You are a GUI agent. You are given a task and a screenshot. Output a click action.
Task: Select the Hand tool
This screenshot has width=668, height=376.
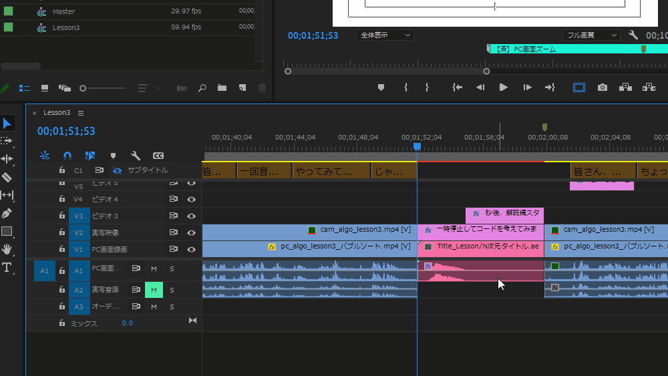pyautogui.click(x=7, y=249)
